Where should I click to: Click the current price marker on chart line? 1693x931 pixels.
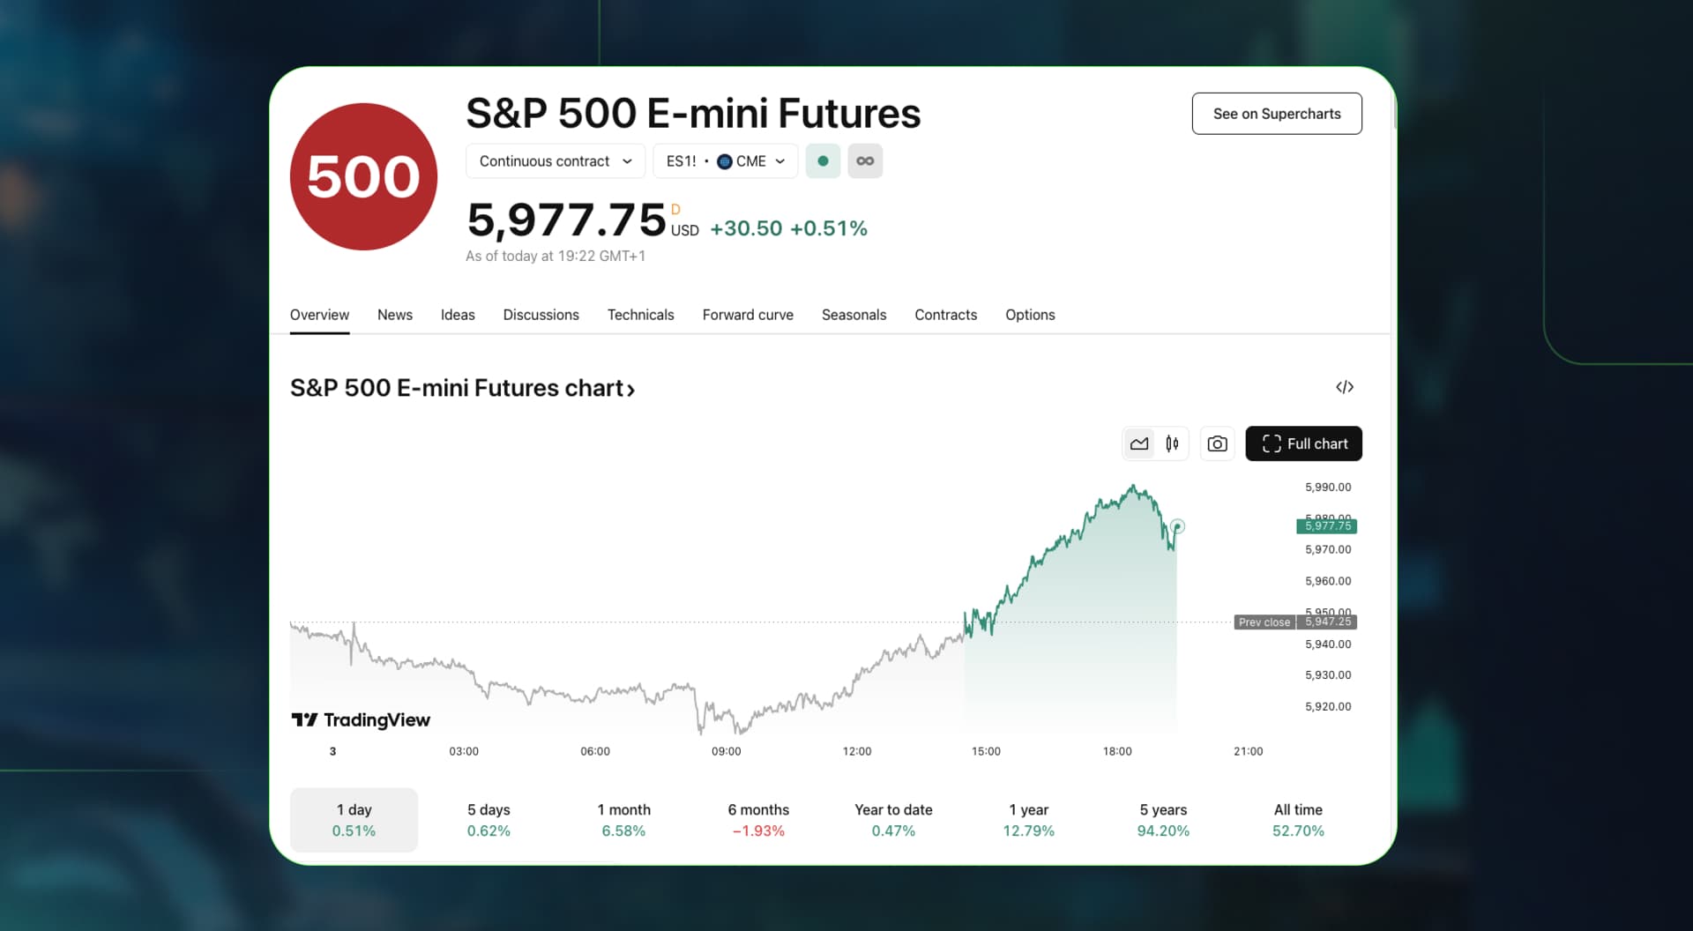click(x=1177, y=526)
